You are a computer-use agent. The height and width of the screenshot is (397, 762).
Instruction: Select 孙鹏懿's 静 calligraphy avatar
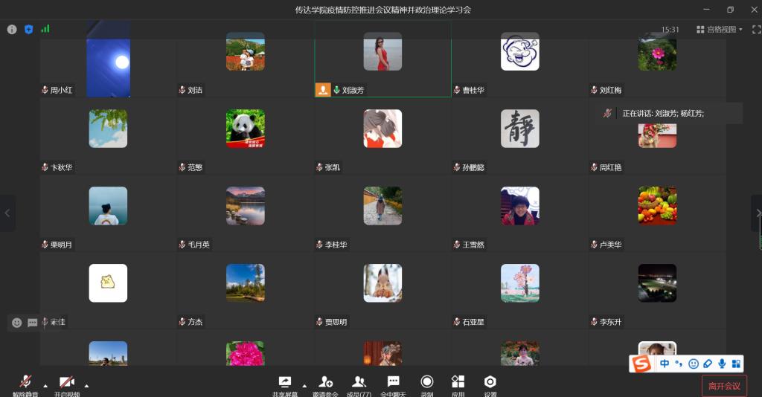[520, 129]
